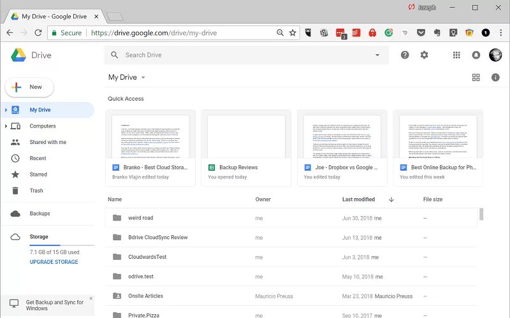The image size is (510, 318).
Task: Click the owl Hootsuite extension icon
Action: point(308,33)
